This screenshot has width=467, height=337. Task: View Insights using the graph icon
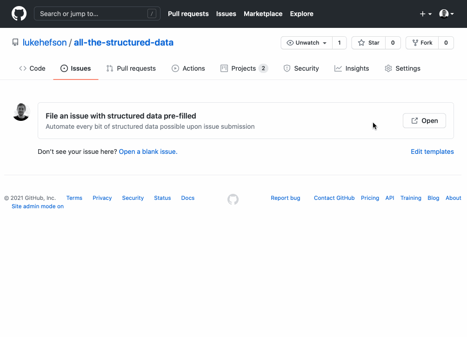[338, 68]
